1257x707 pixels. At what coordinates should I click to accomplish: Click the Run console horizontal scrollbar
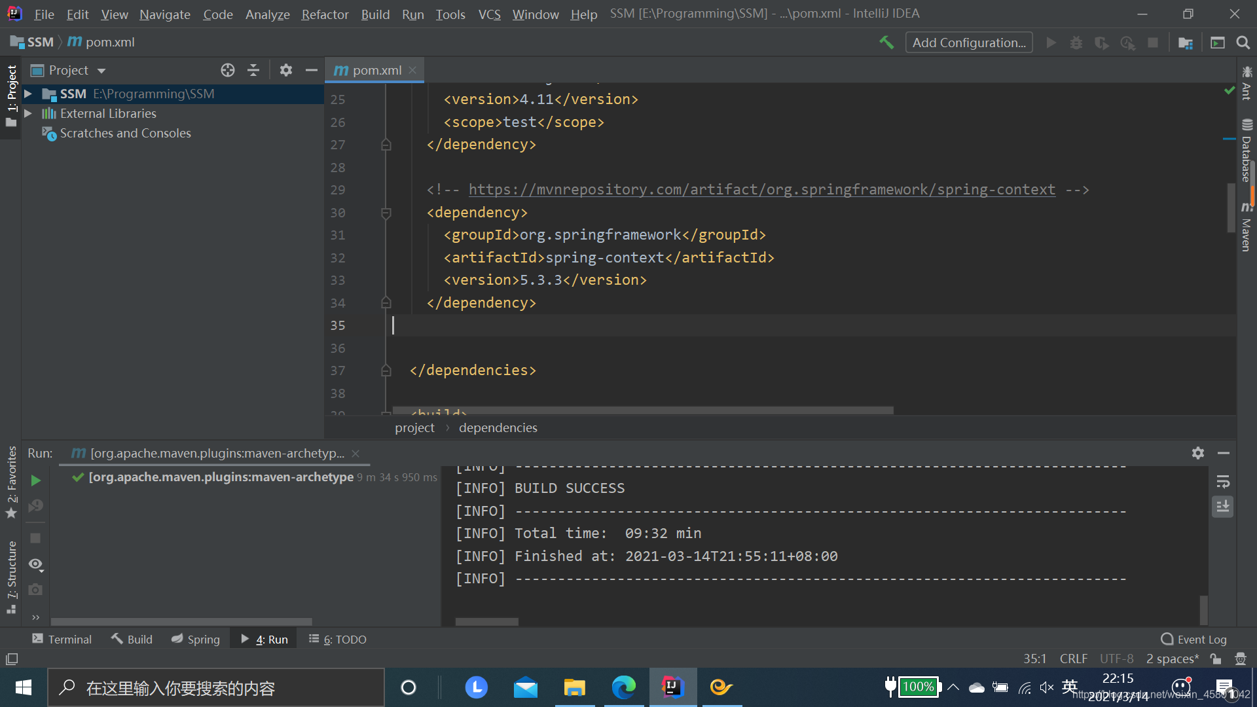coord(486,622)
